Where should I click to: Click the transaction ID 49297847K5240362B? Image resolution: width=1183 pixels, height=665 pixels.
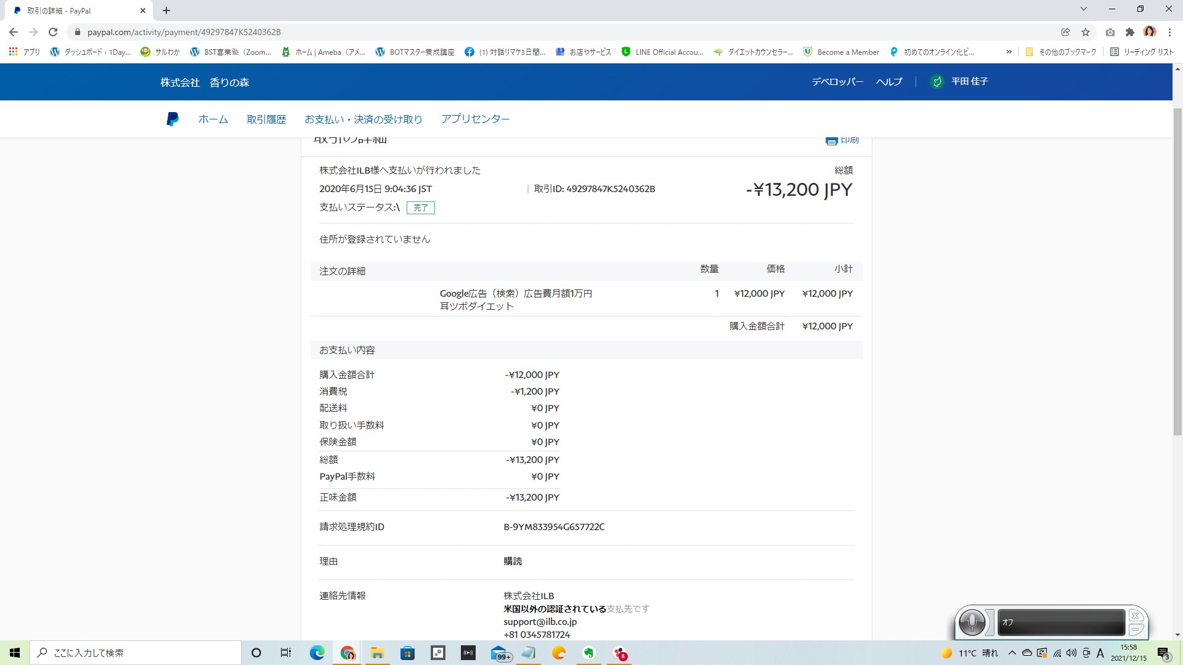[610, 189]
